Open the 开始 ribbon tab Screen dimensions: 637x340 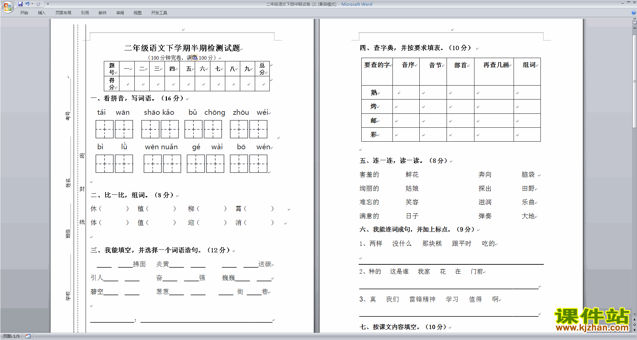coord(24,13)
